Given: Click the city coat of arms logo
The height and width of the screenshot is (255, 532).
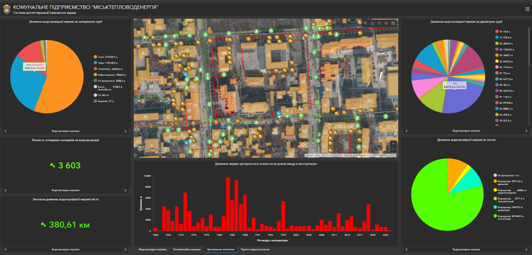Looking at the screenshot, I should click(x=6, y=8).
